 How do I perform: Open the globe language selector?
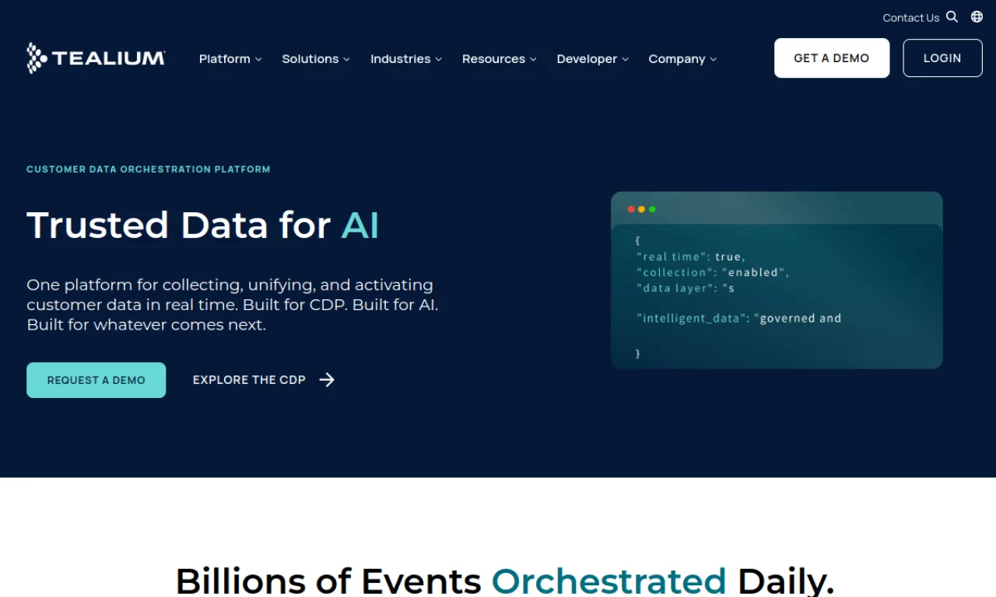[x=977, y=17]
